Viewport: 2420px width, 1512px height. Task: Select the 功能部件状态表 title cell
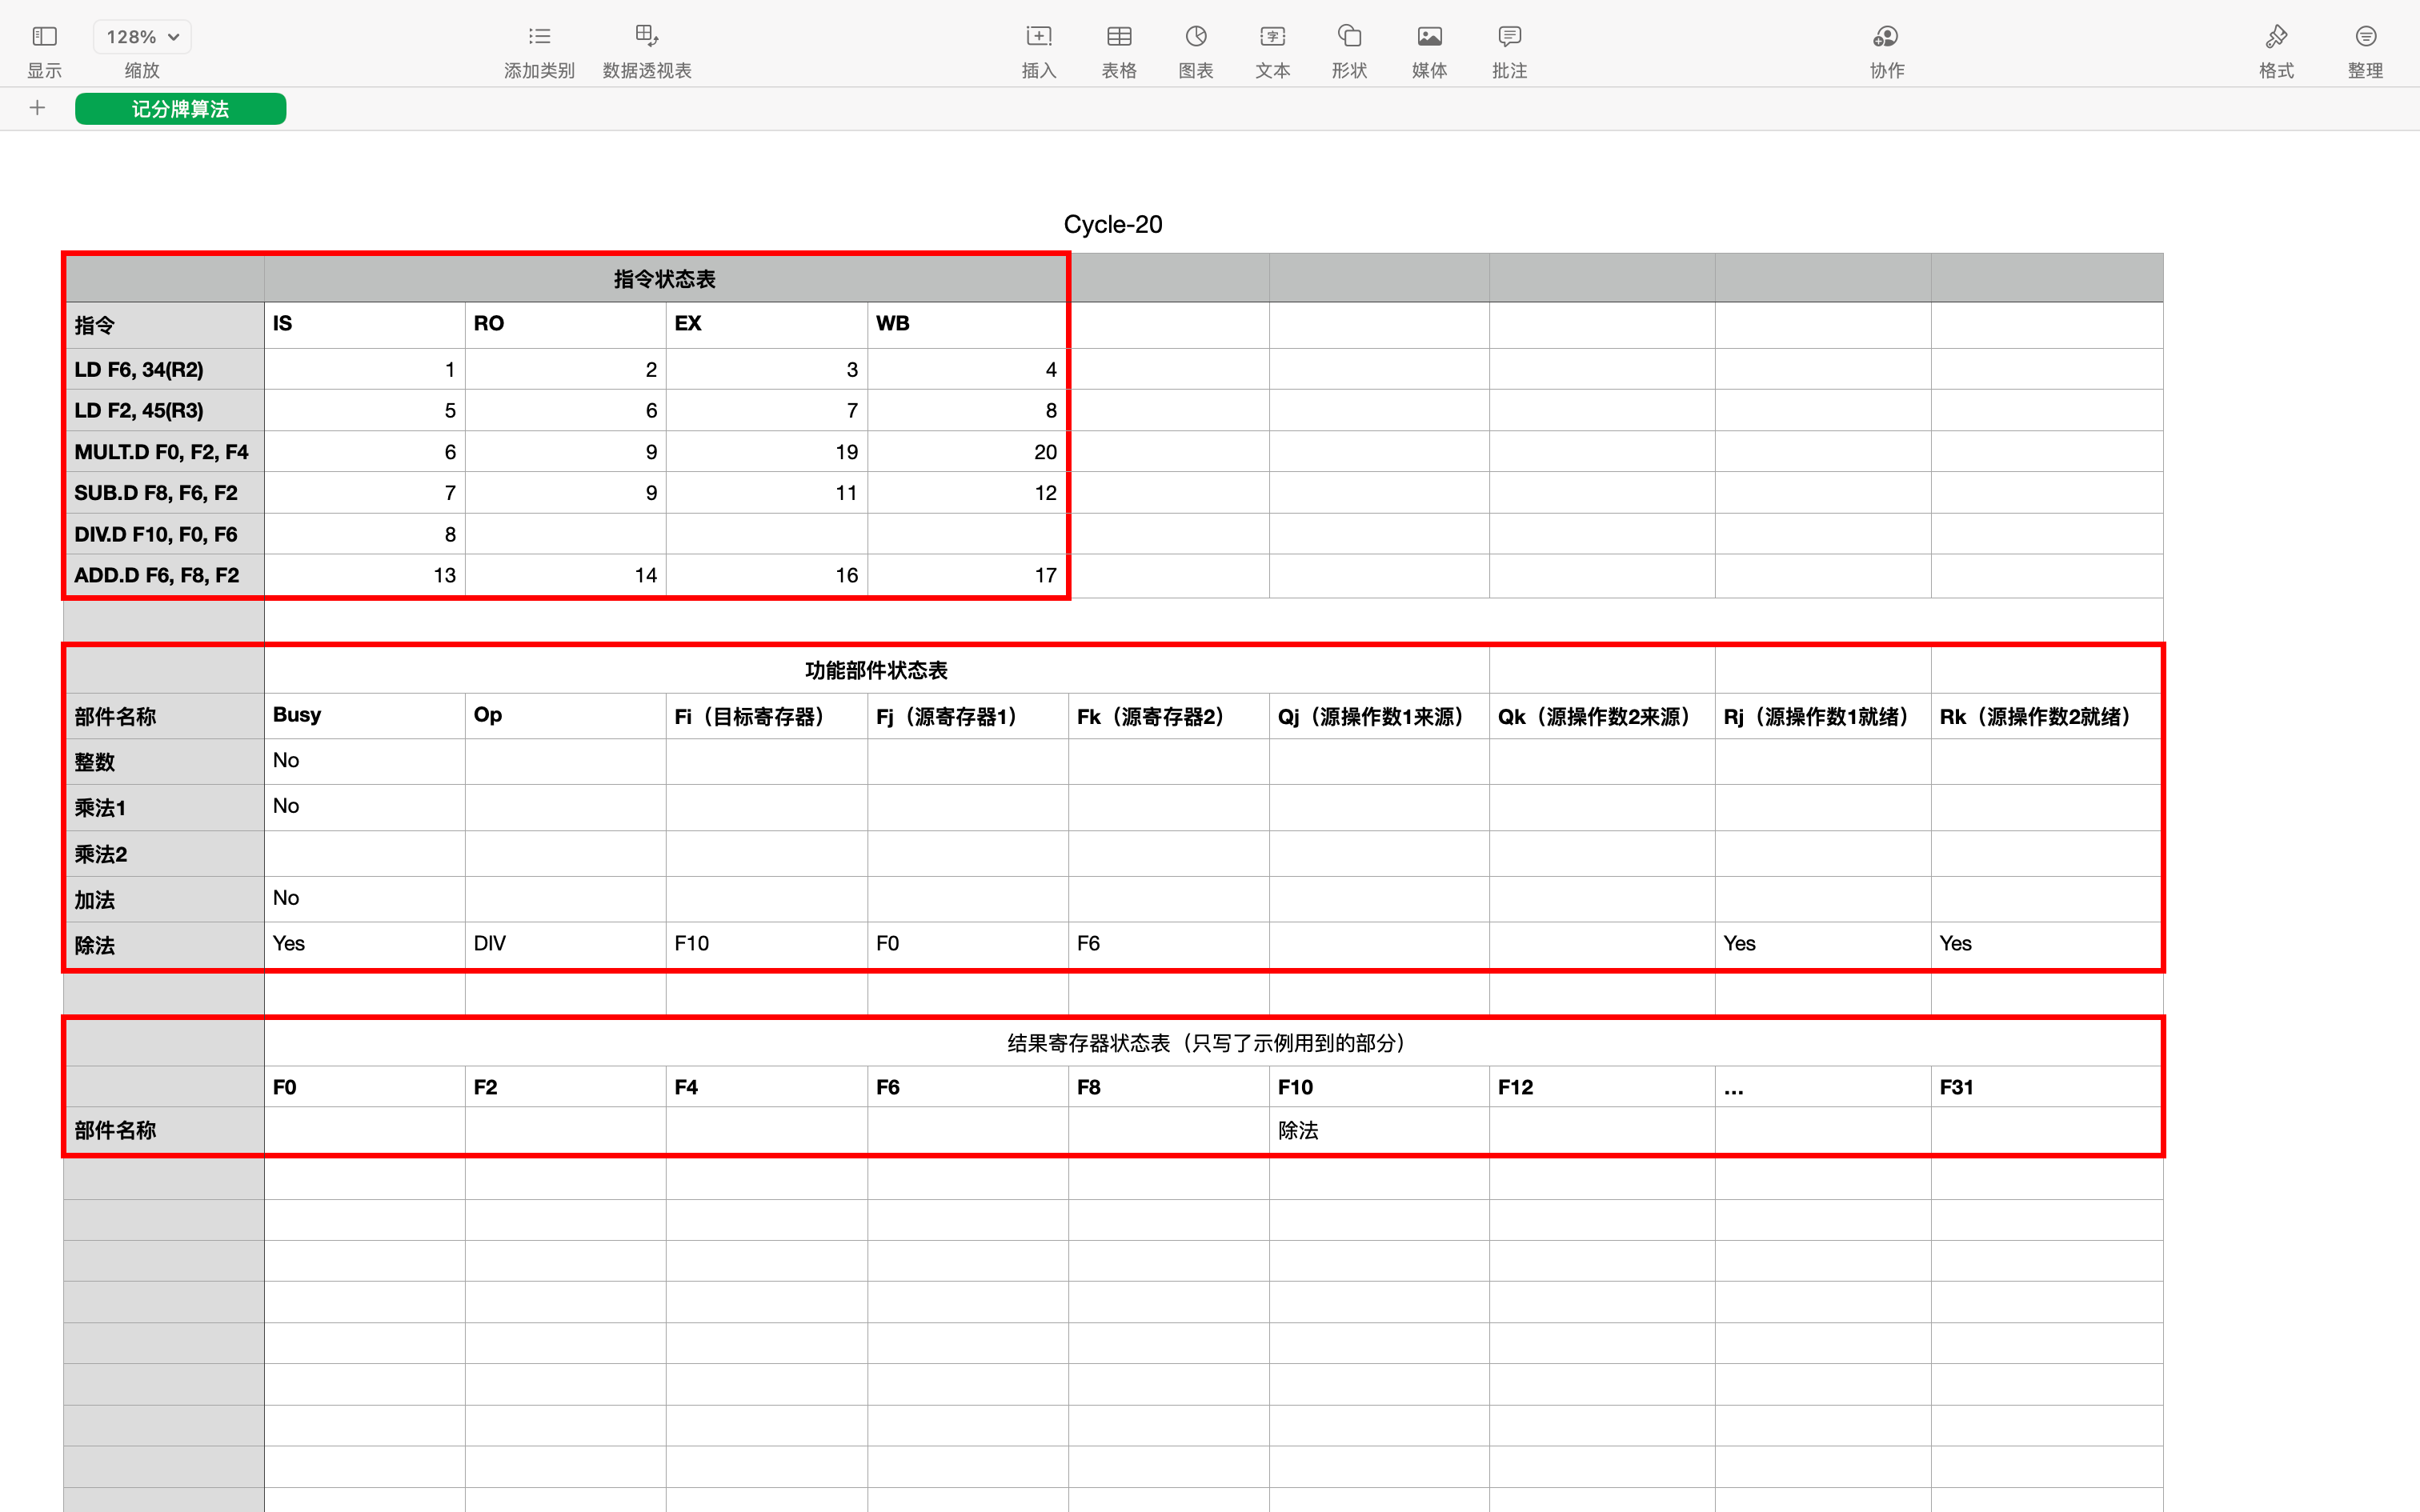click(x=876, y=670)
